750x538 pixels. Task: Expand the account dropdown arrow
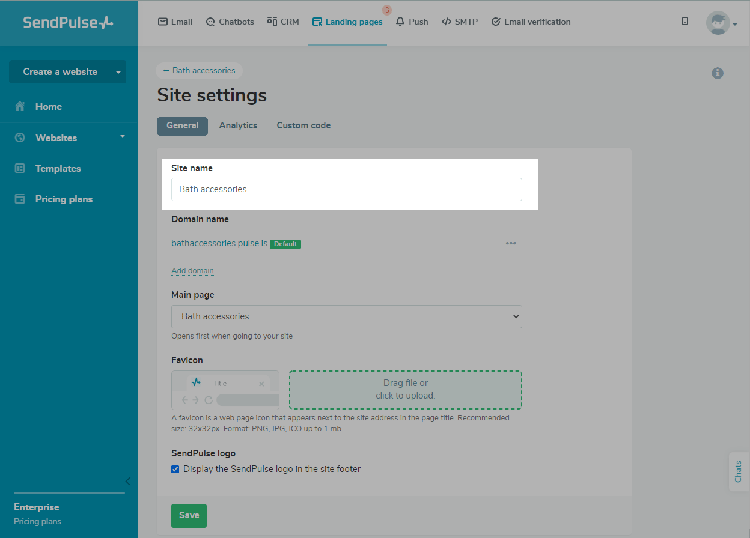735,25
